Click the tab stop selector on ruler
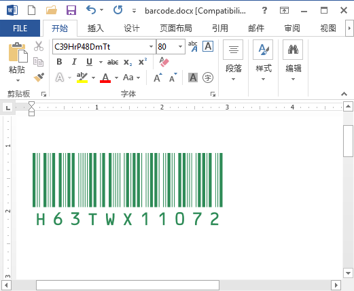 point(8,107)
